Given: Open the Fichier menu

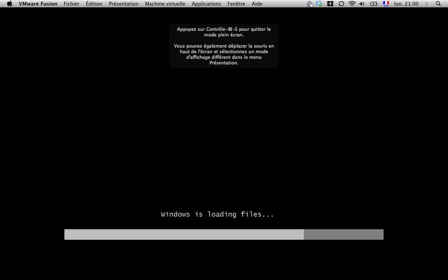Looking at the screenshot, I should 72,4.
